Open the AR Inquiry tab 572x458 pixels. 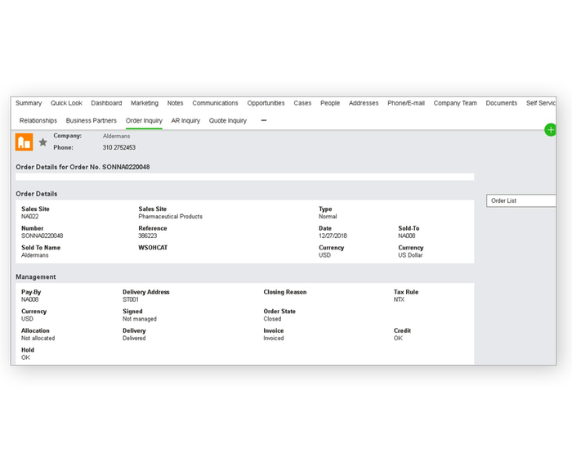[185, 120]
